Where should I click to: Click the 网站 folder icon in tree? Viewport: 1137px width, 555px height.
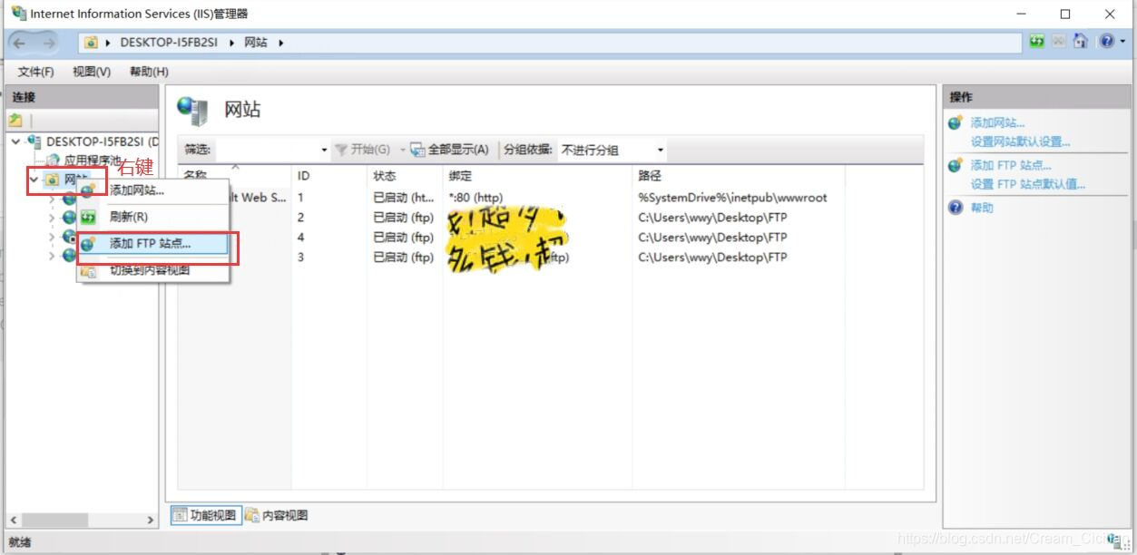coord(53,180)
